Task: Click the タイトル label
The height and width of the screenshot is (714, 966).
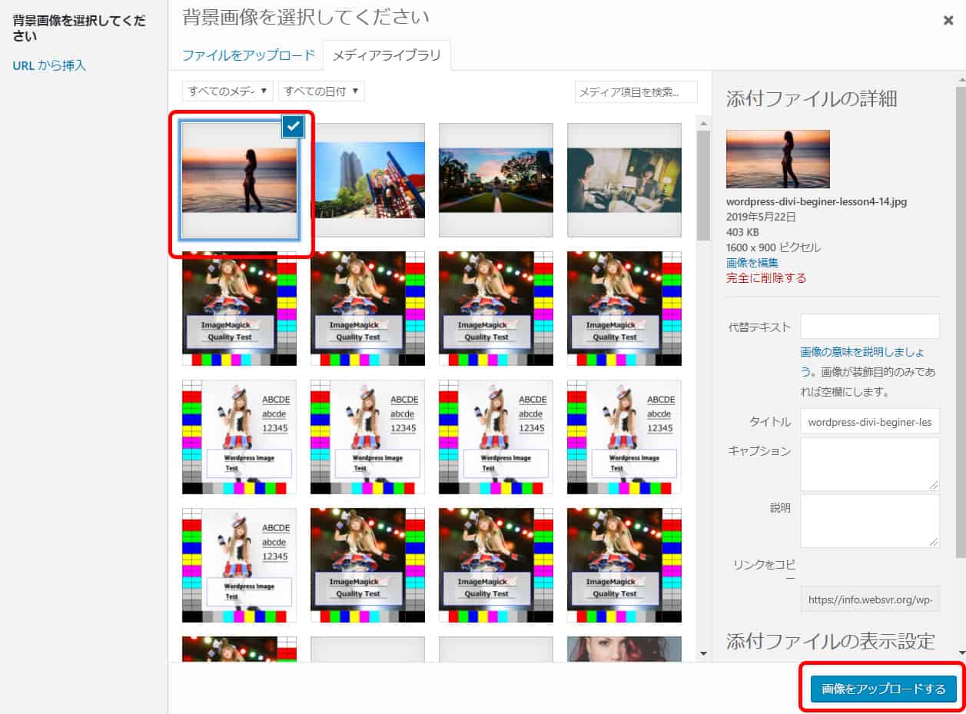Action: [770, 422]
